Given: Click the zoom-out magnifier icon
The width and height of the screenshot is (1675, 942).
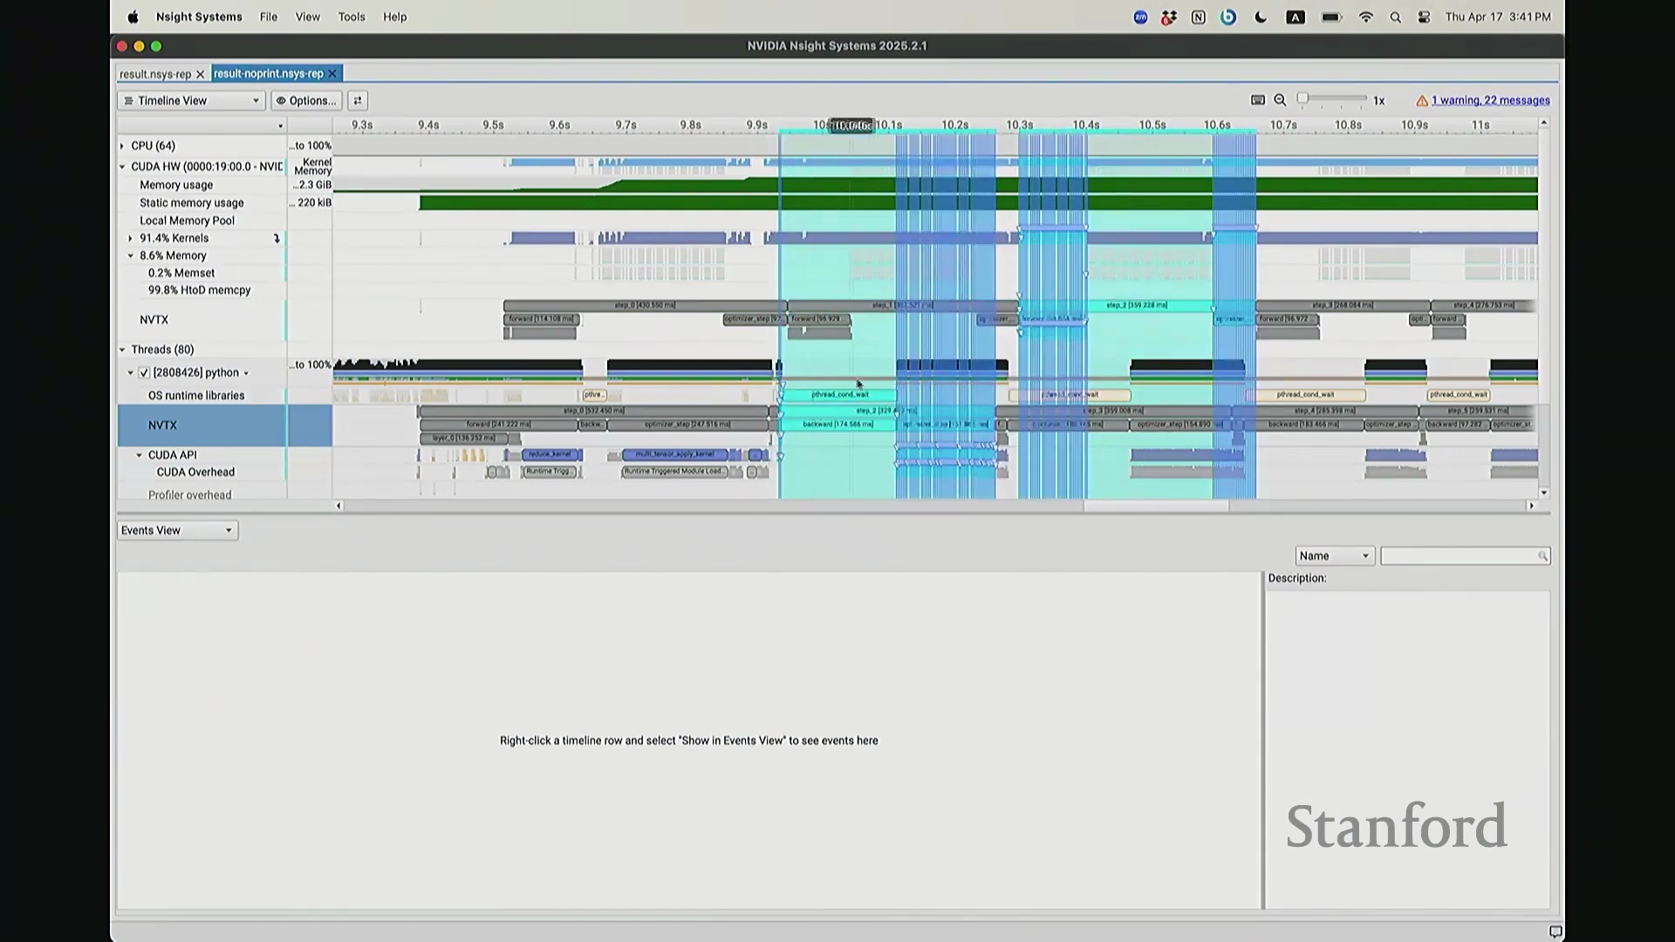Looking at the screenshot, I should click(1280, 100).
